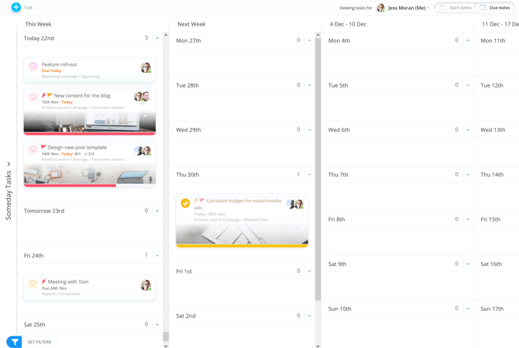This screenshot has width=519, height=348.
Task: Mark Meeting with Tom task complete
Action: tap(33, 284)
